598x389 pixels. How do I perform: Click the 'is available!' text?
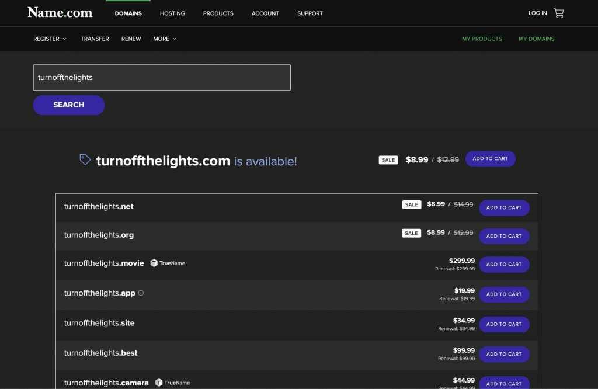(x=266, y=161)
